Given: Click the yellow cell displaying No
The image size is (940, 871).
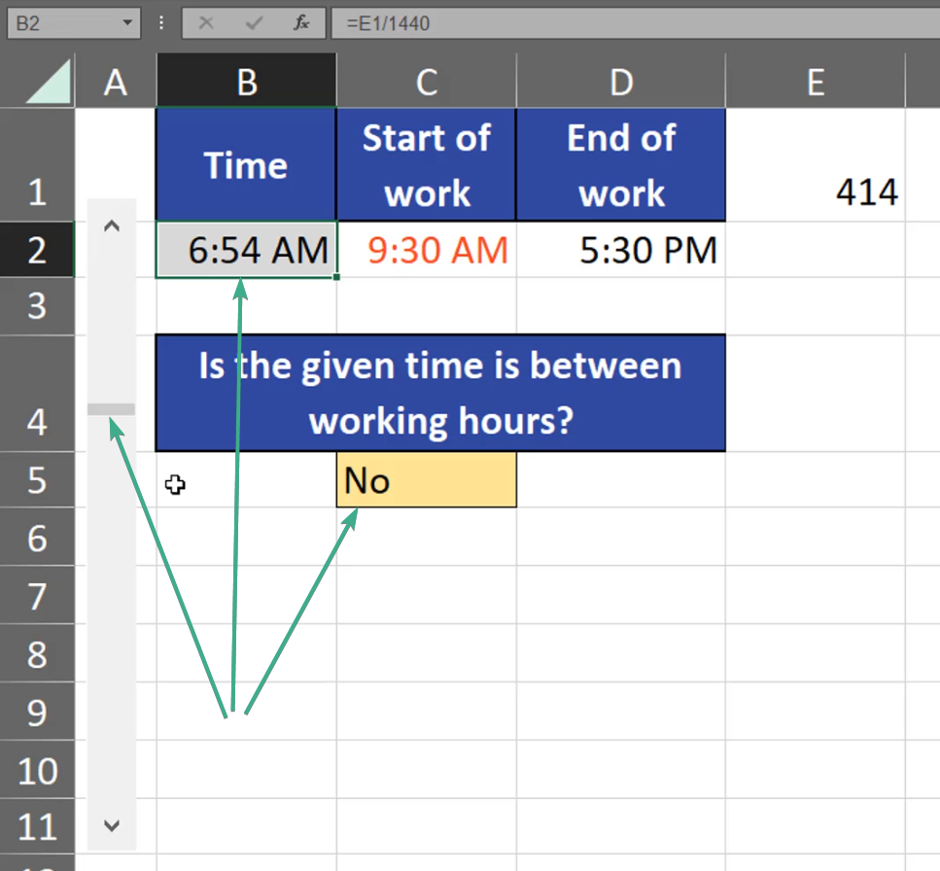Looking at the screenshot, I should point(426,480).
